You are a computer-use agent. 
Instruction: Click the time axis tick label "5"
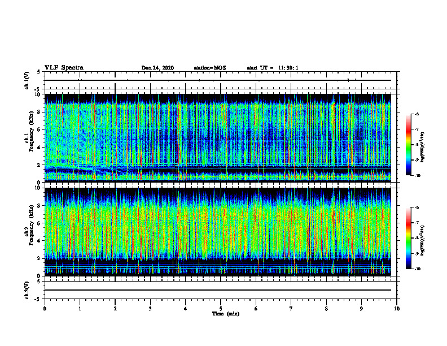(221, 309)
